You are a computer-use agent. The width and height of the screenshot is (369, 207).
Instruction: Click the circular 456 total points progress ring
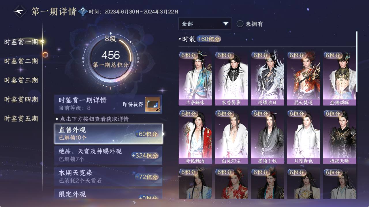pyautogui.click(x=111, y=60)
